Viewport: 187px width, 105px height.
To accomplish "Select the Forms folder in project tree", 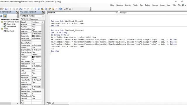I will [x=6, y=29].
